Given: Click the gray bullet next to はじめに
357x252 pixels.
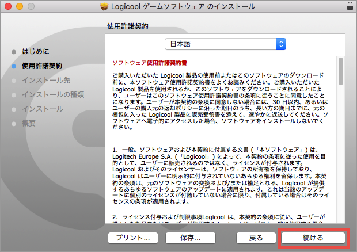Looking at the screenshot, I should [x=14, y=52].
